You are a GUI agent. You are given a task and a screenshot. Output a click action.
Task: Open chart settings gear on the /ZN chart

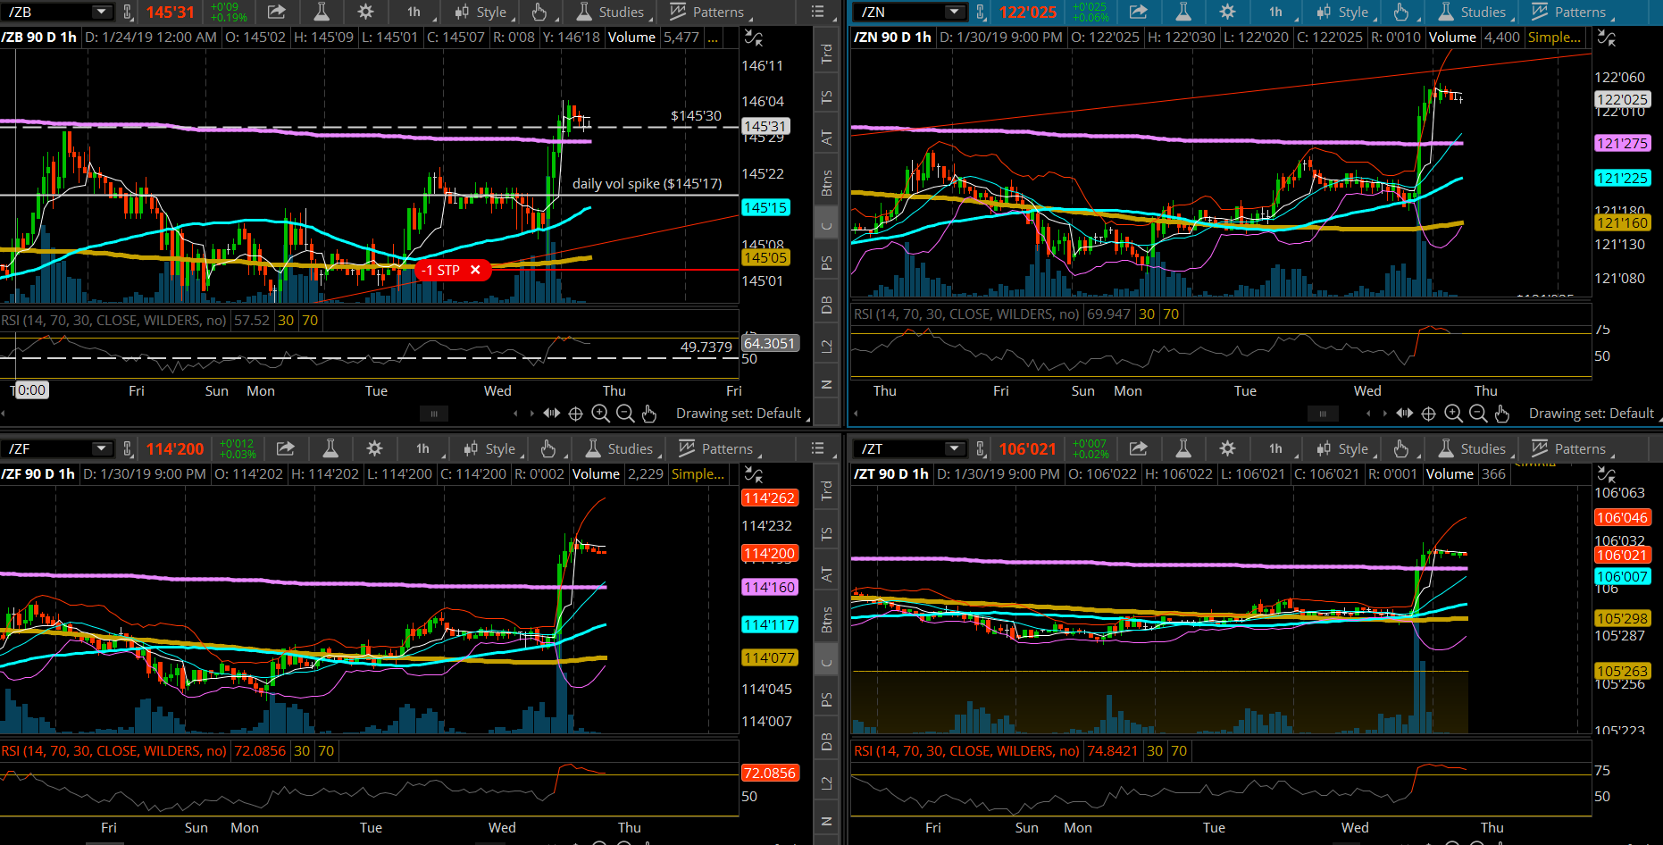click(1227, 12)
